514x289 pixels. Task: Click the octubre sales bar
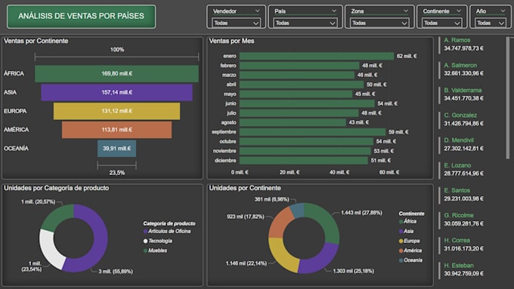[306, 141]
